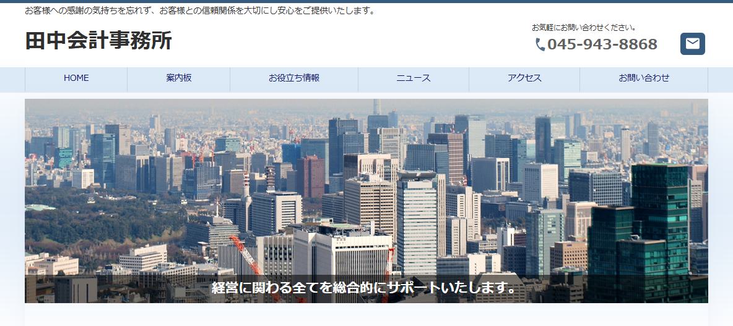Click the phone handset icon
Image resolution: width=733 pixels, height=326 pixels.
tap(540, 44)
